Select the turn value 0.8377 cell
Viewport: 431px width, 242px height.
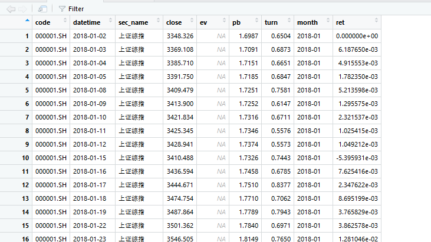point(277,185)
